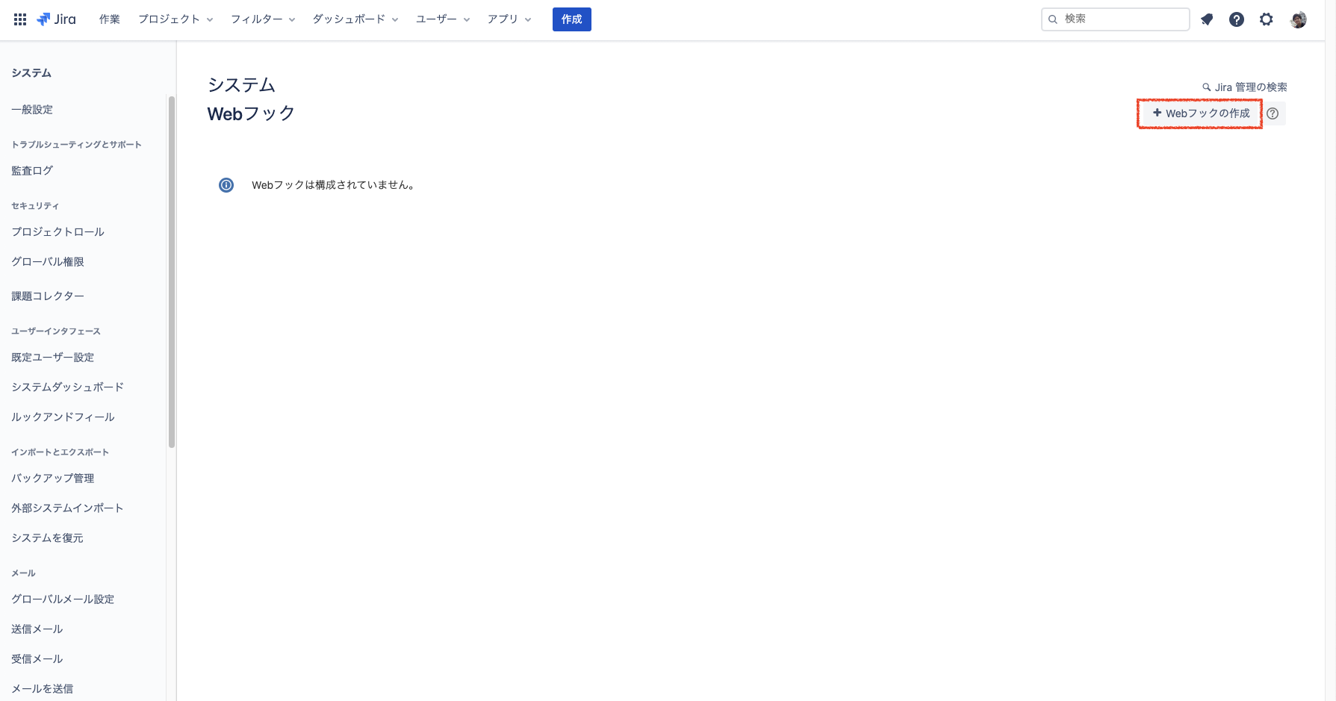Click the Jira logo

(x=56, y=19)
